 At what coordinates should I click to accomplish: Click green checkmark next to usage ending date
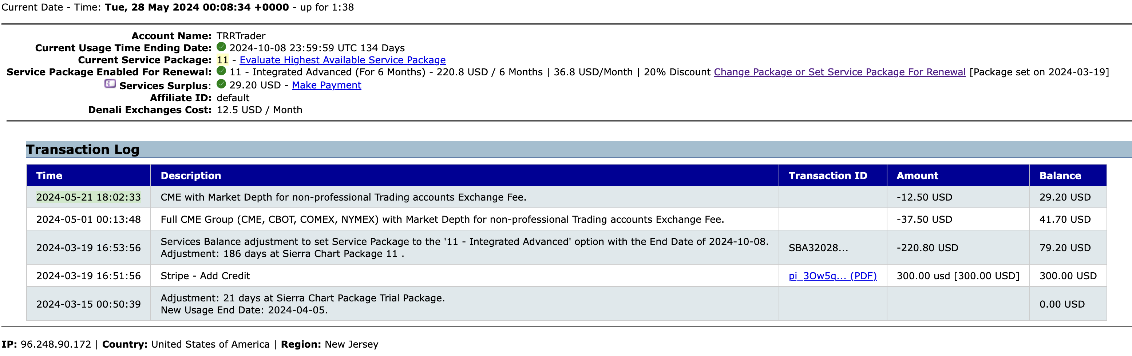point(221,47)
